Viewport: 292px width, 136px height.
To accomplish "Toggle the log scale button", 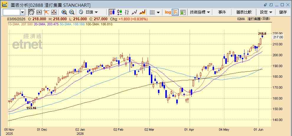I will pyautogui.click(x=168, y=12).
